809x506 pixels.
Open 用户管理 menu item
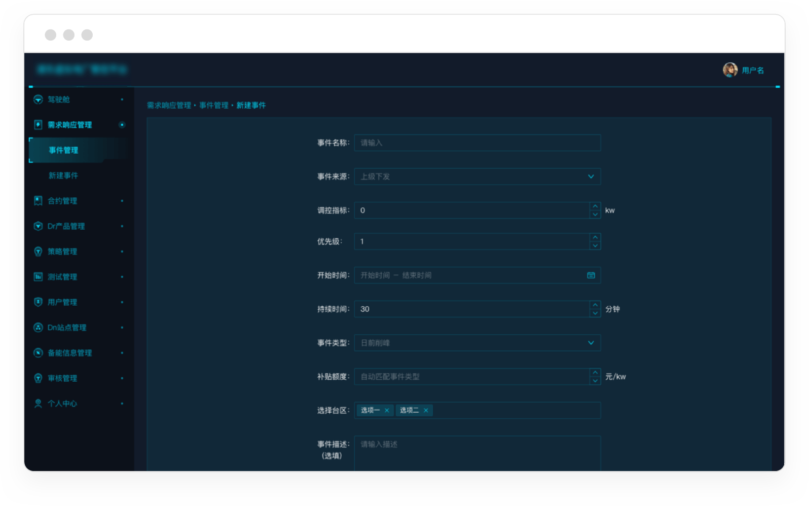click(79, 302)
